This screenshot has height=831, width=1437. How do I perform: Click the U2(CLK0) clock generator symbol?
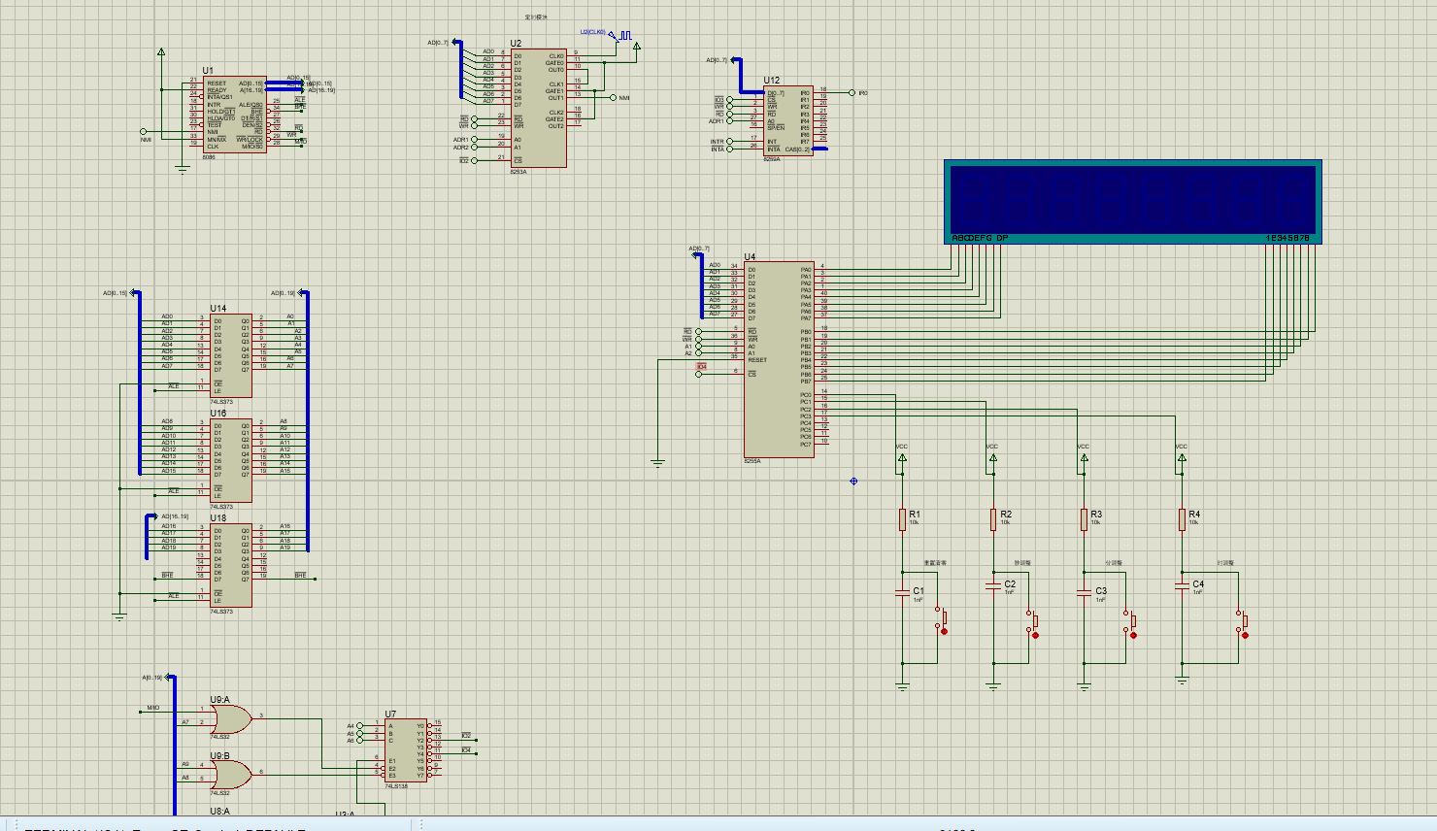[x=626, y=36]
